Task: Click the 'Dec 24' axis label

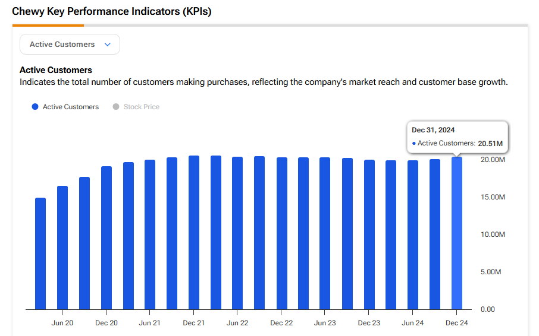Action: (456, 323)
